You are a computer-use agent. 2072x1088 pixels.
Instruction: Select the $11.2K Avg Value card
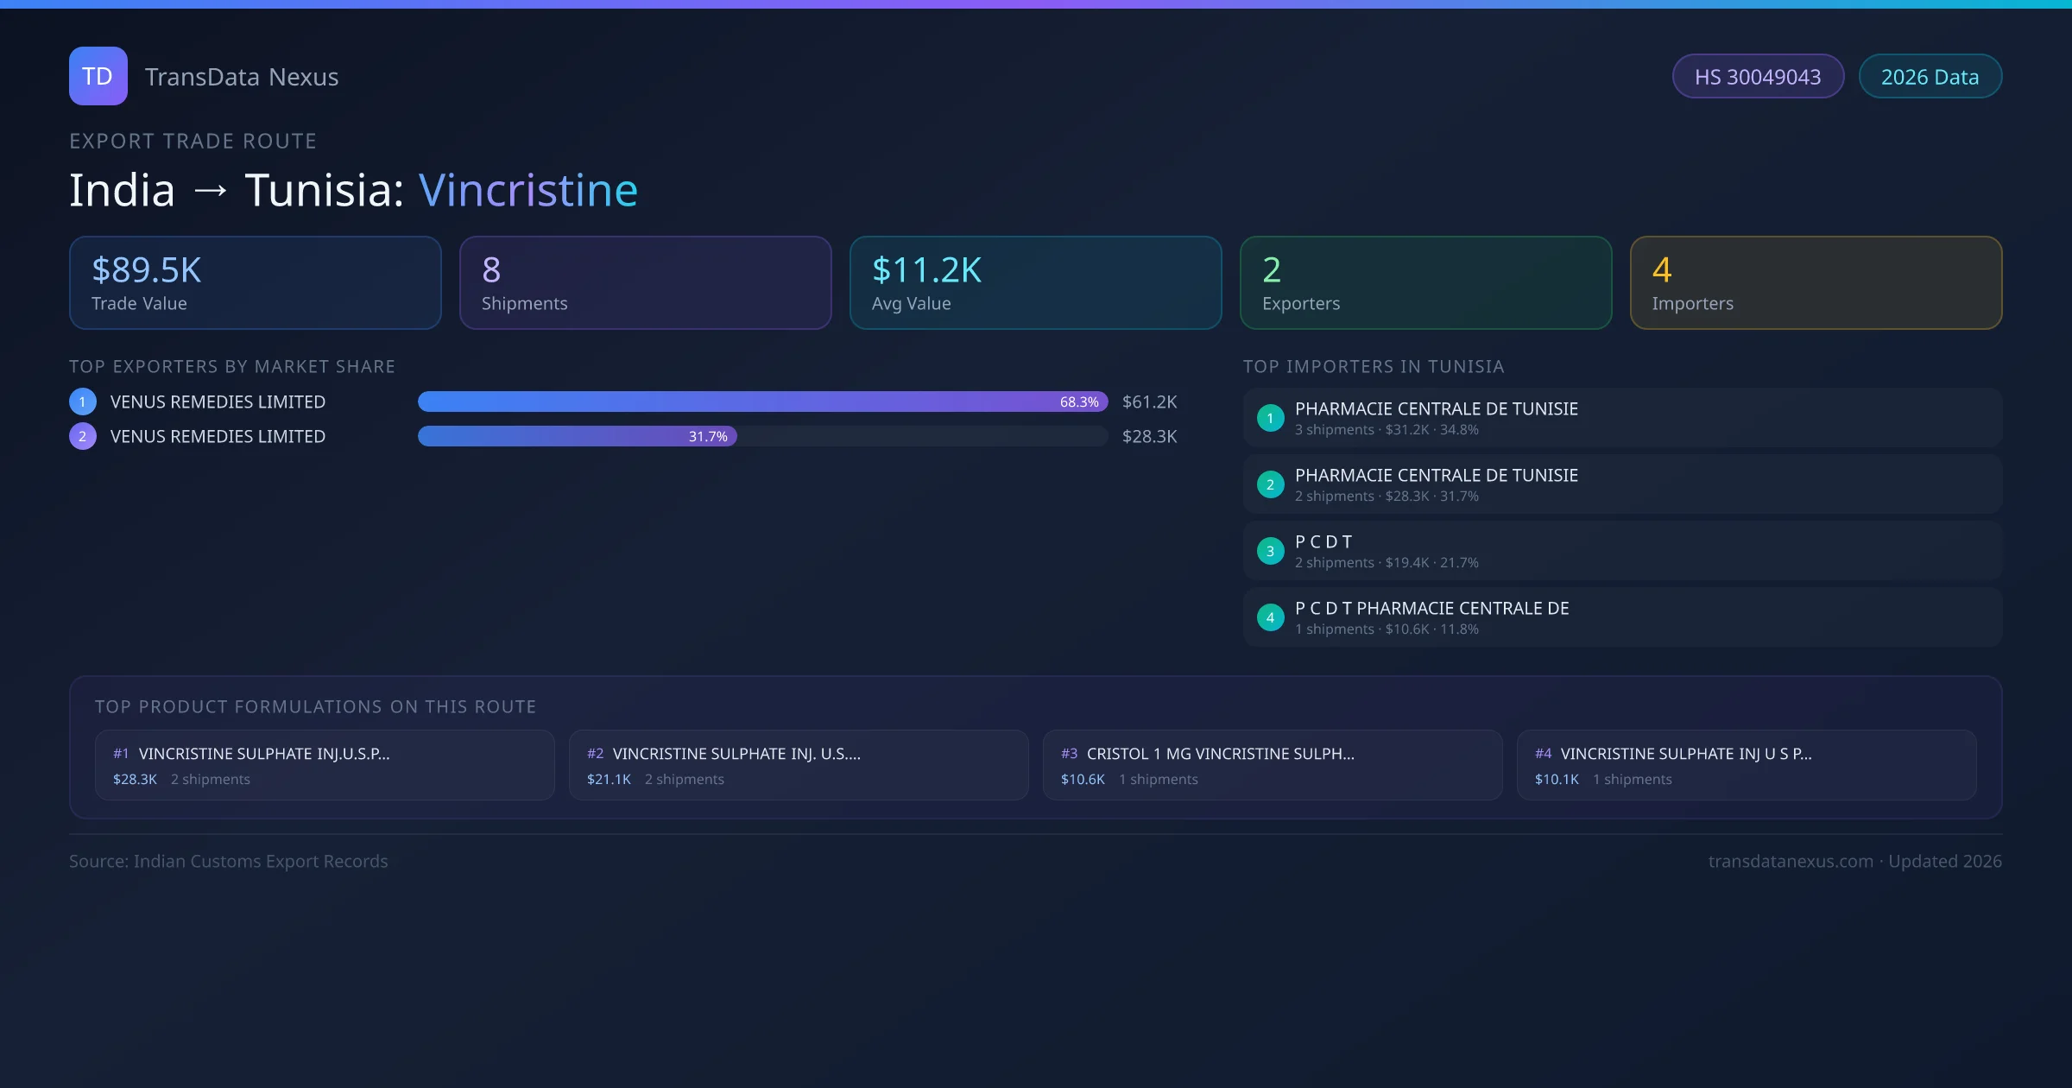[x=1035, y=282]
